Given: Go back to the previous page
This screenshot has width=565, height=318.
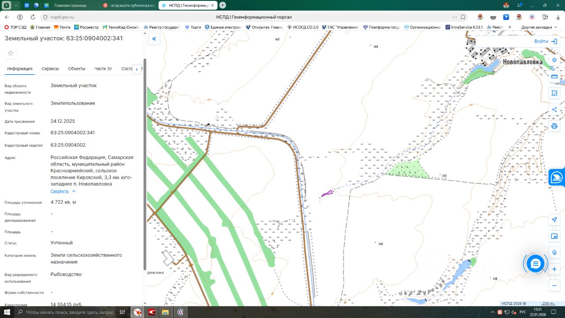Looking at the screenshot, I should pos(7,17).
